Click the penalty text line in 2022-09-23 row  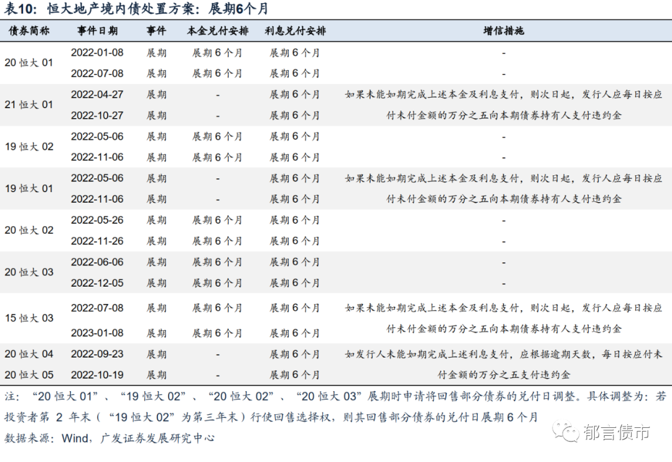click(503, 354)
